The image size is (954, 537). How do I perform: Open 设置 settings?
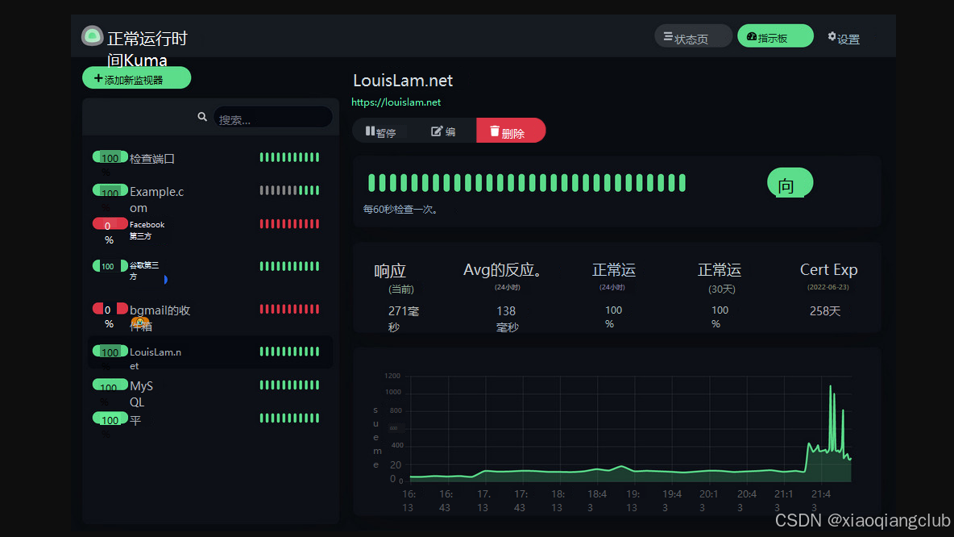pyautogui.click(x=844, y=39)
